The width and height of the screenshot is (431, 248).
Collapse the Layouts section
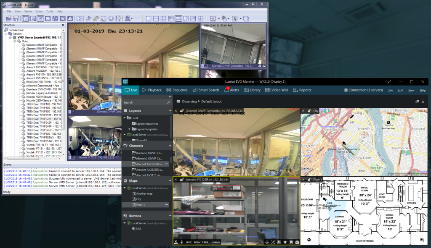pos(170,111)
